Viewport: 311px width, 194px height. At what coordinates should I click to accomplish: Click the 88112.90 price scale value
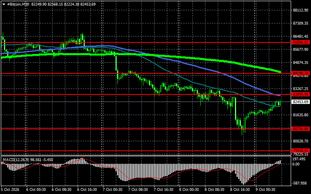301,10
